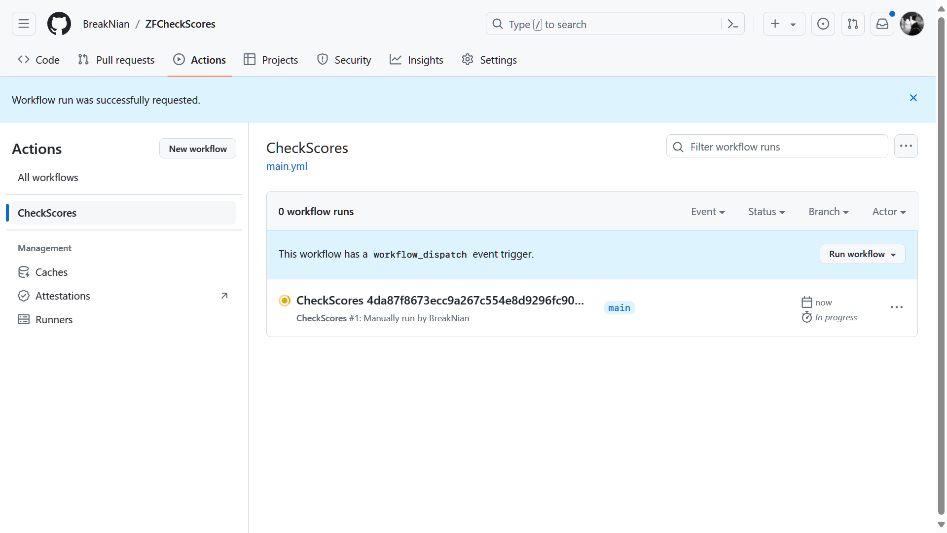Click the page vertical scrollbar
The height and width of the screenshot is (533, 947).
point(941,266)
